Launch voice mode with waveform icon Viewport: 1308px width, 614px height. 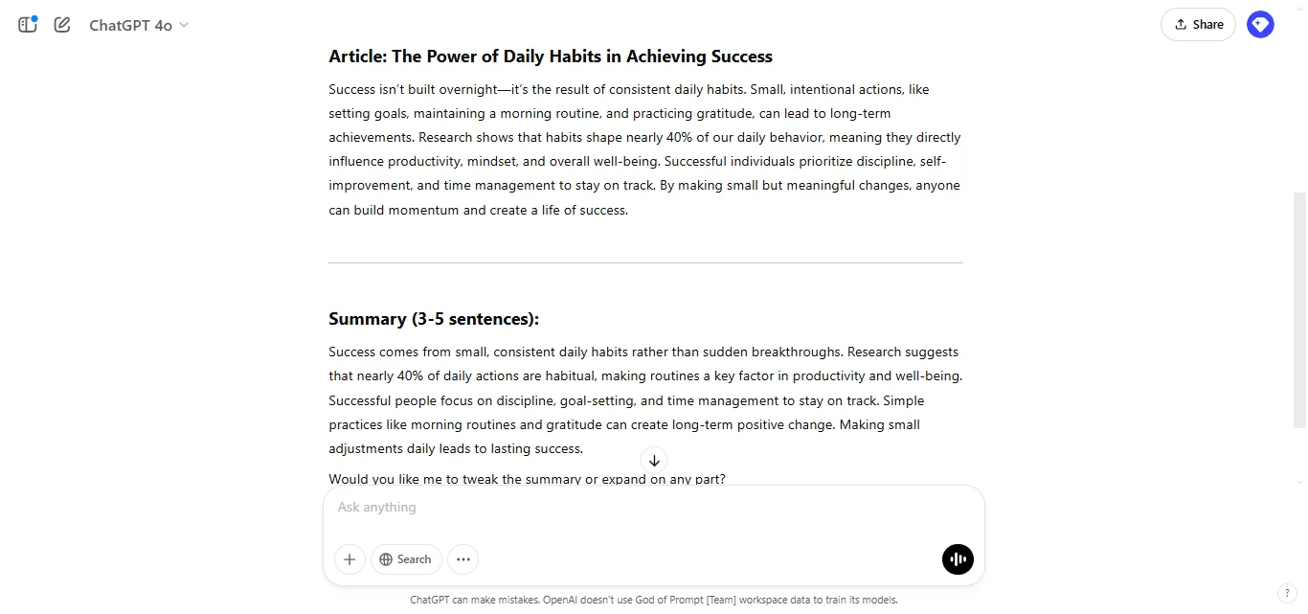coord(958,559)
